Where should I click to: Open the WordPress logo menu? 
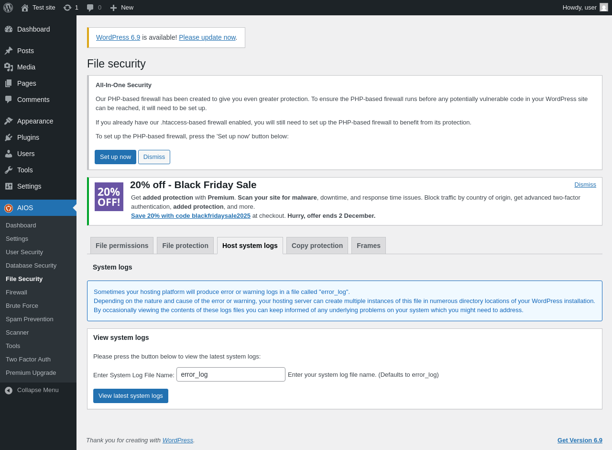(8, 8)
